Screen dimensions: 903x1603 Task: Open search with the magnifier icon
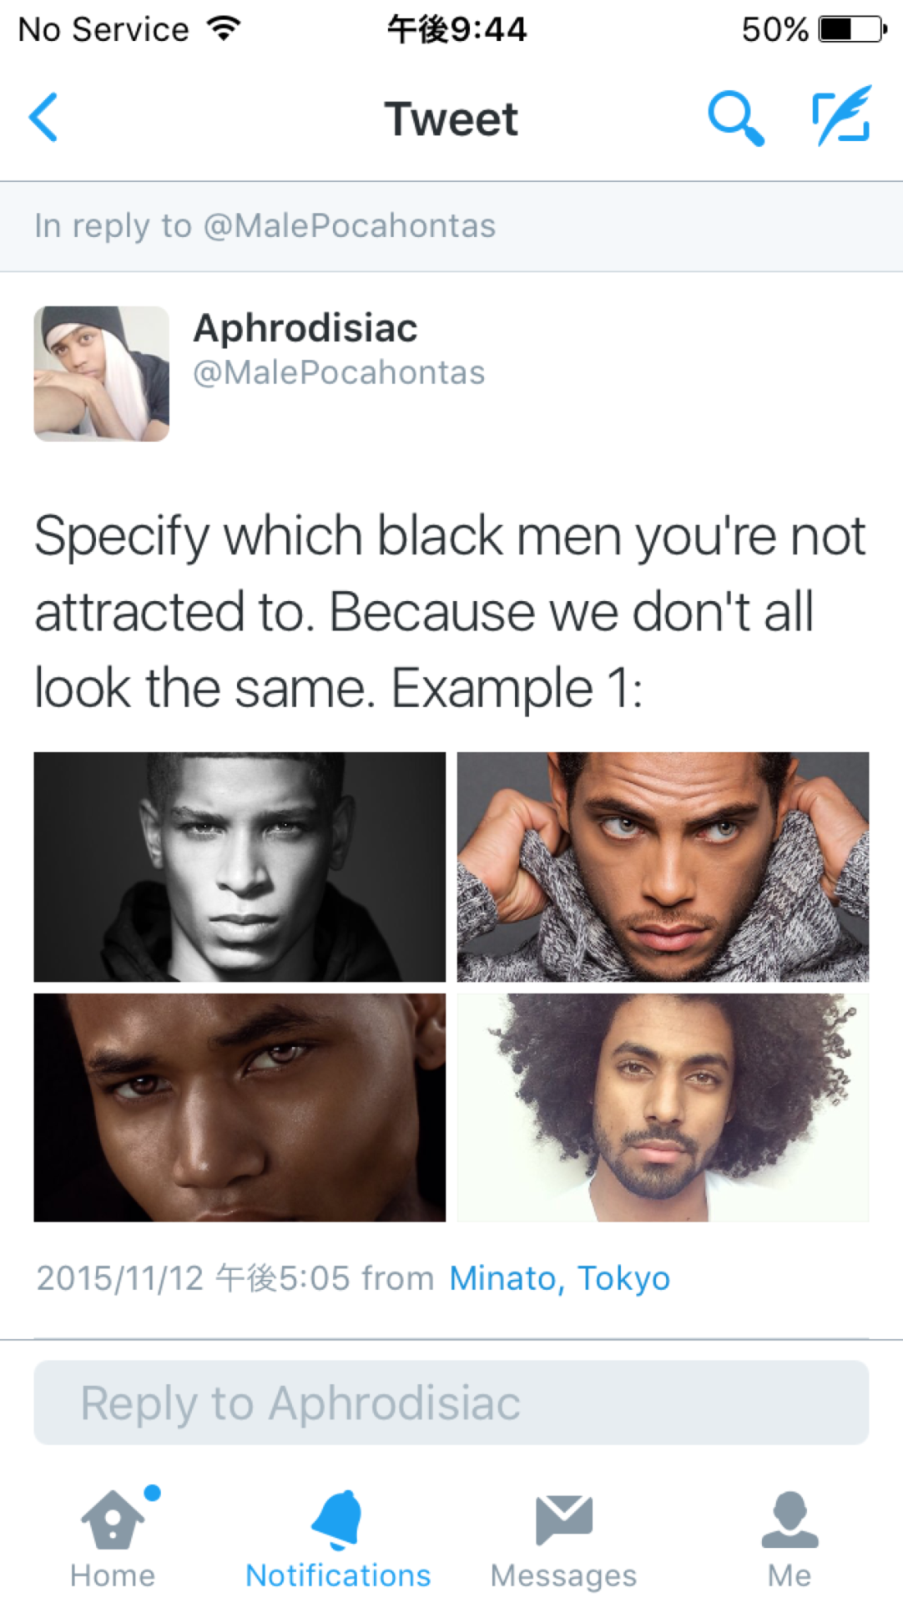pyautogui.click(x=735, y=118)
